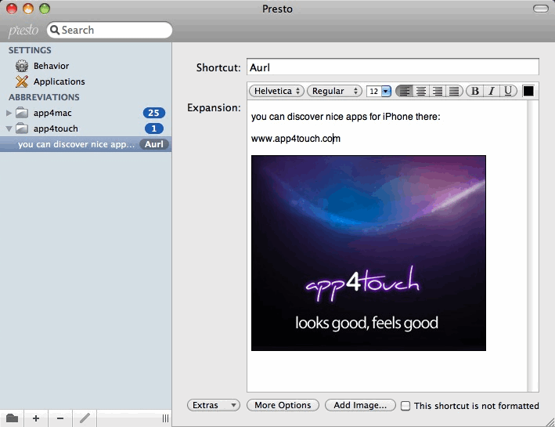Toggle underline formatting
The height and width of the screenshot is (427, 555).
point(508,91)
